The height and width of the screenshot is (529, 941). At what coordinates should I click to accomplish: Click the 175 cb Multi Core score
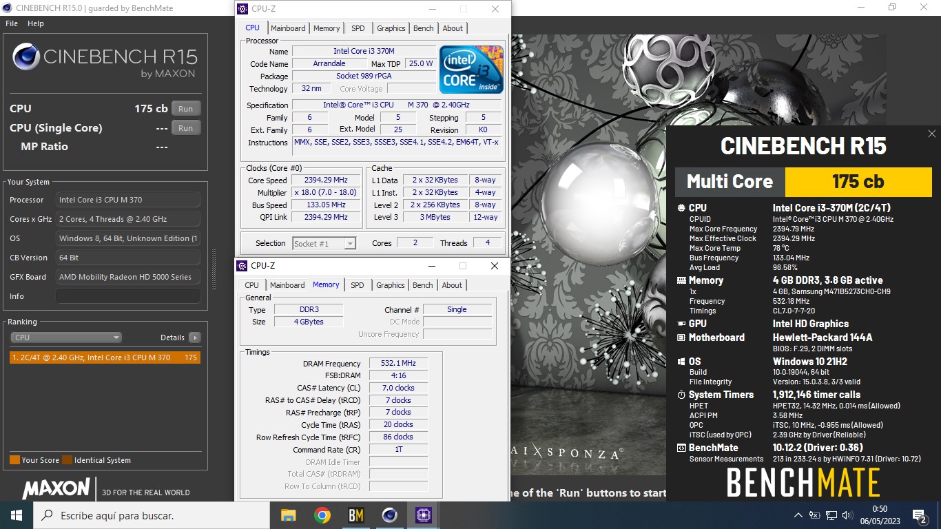[x=858, y=182]
